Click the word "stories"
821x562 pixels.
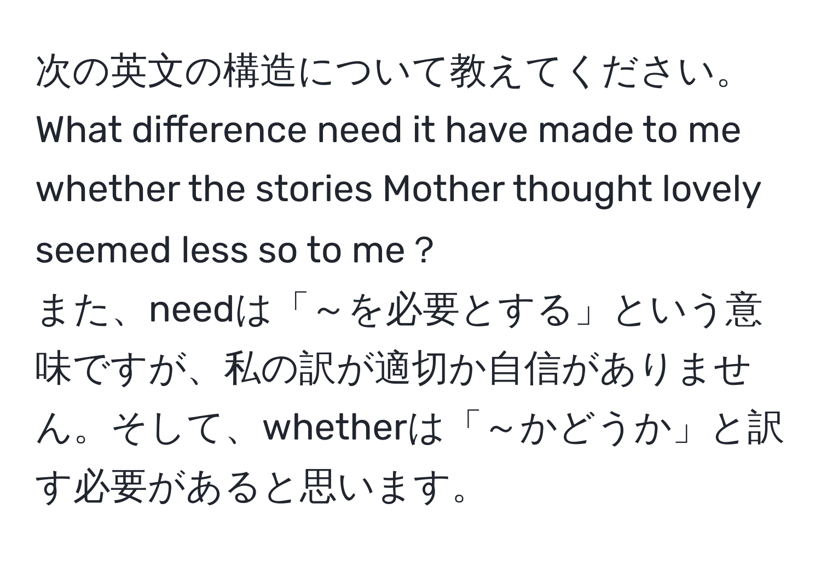click(320, 191)
